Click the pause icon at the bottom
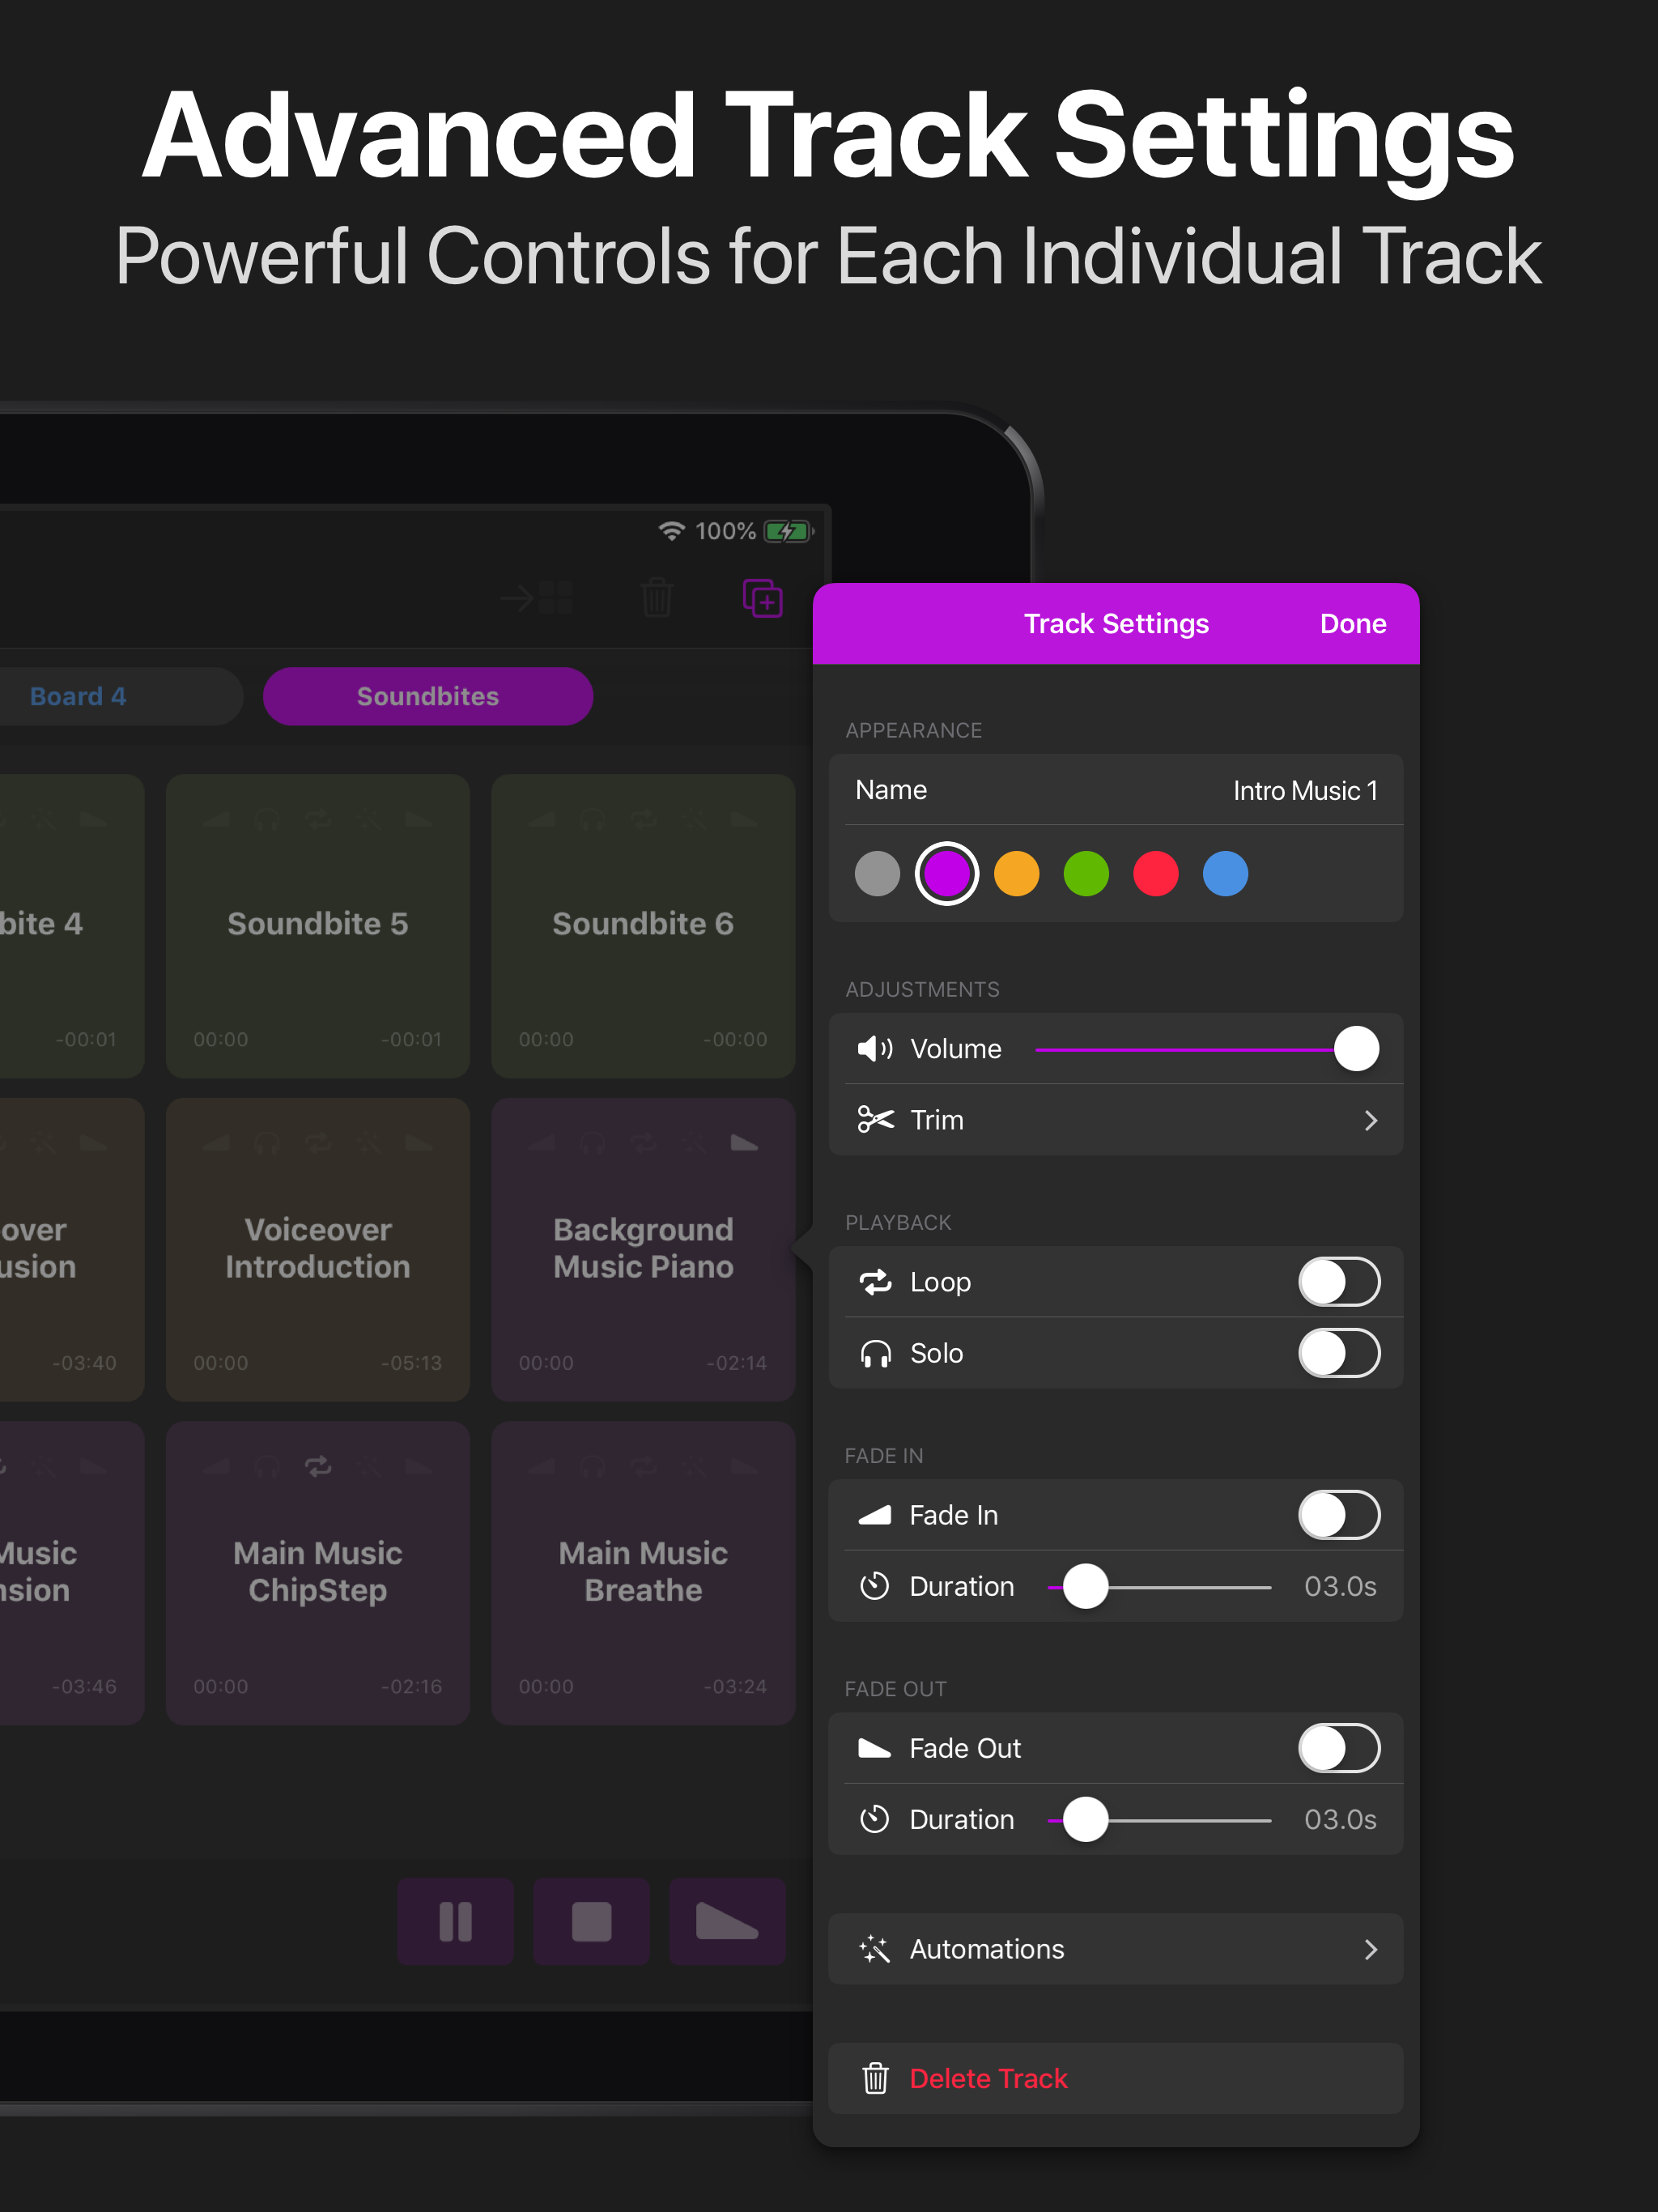 pyautogui.click(x=455, y=1920)
